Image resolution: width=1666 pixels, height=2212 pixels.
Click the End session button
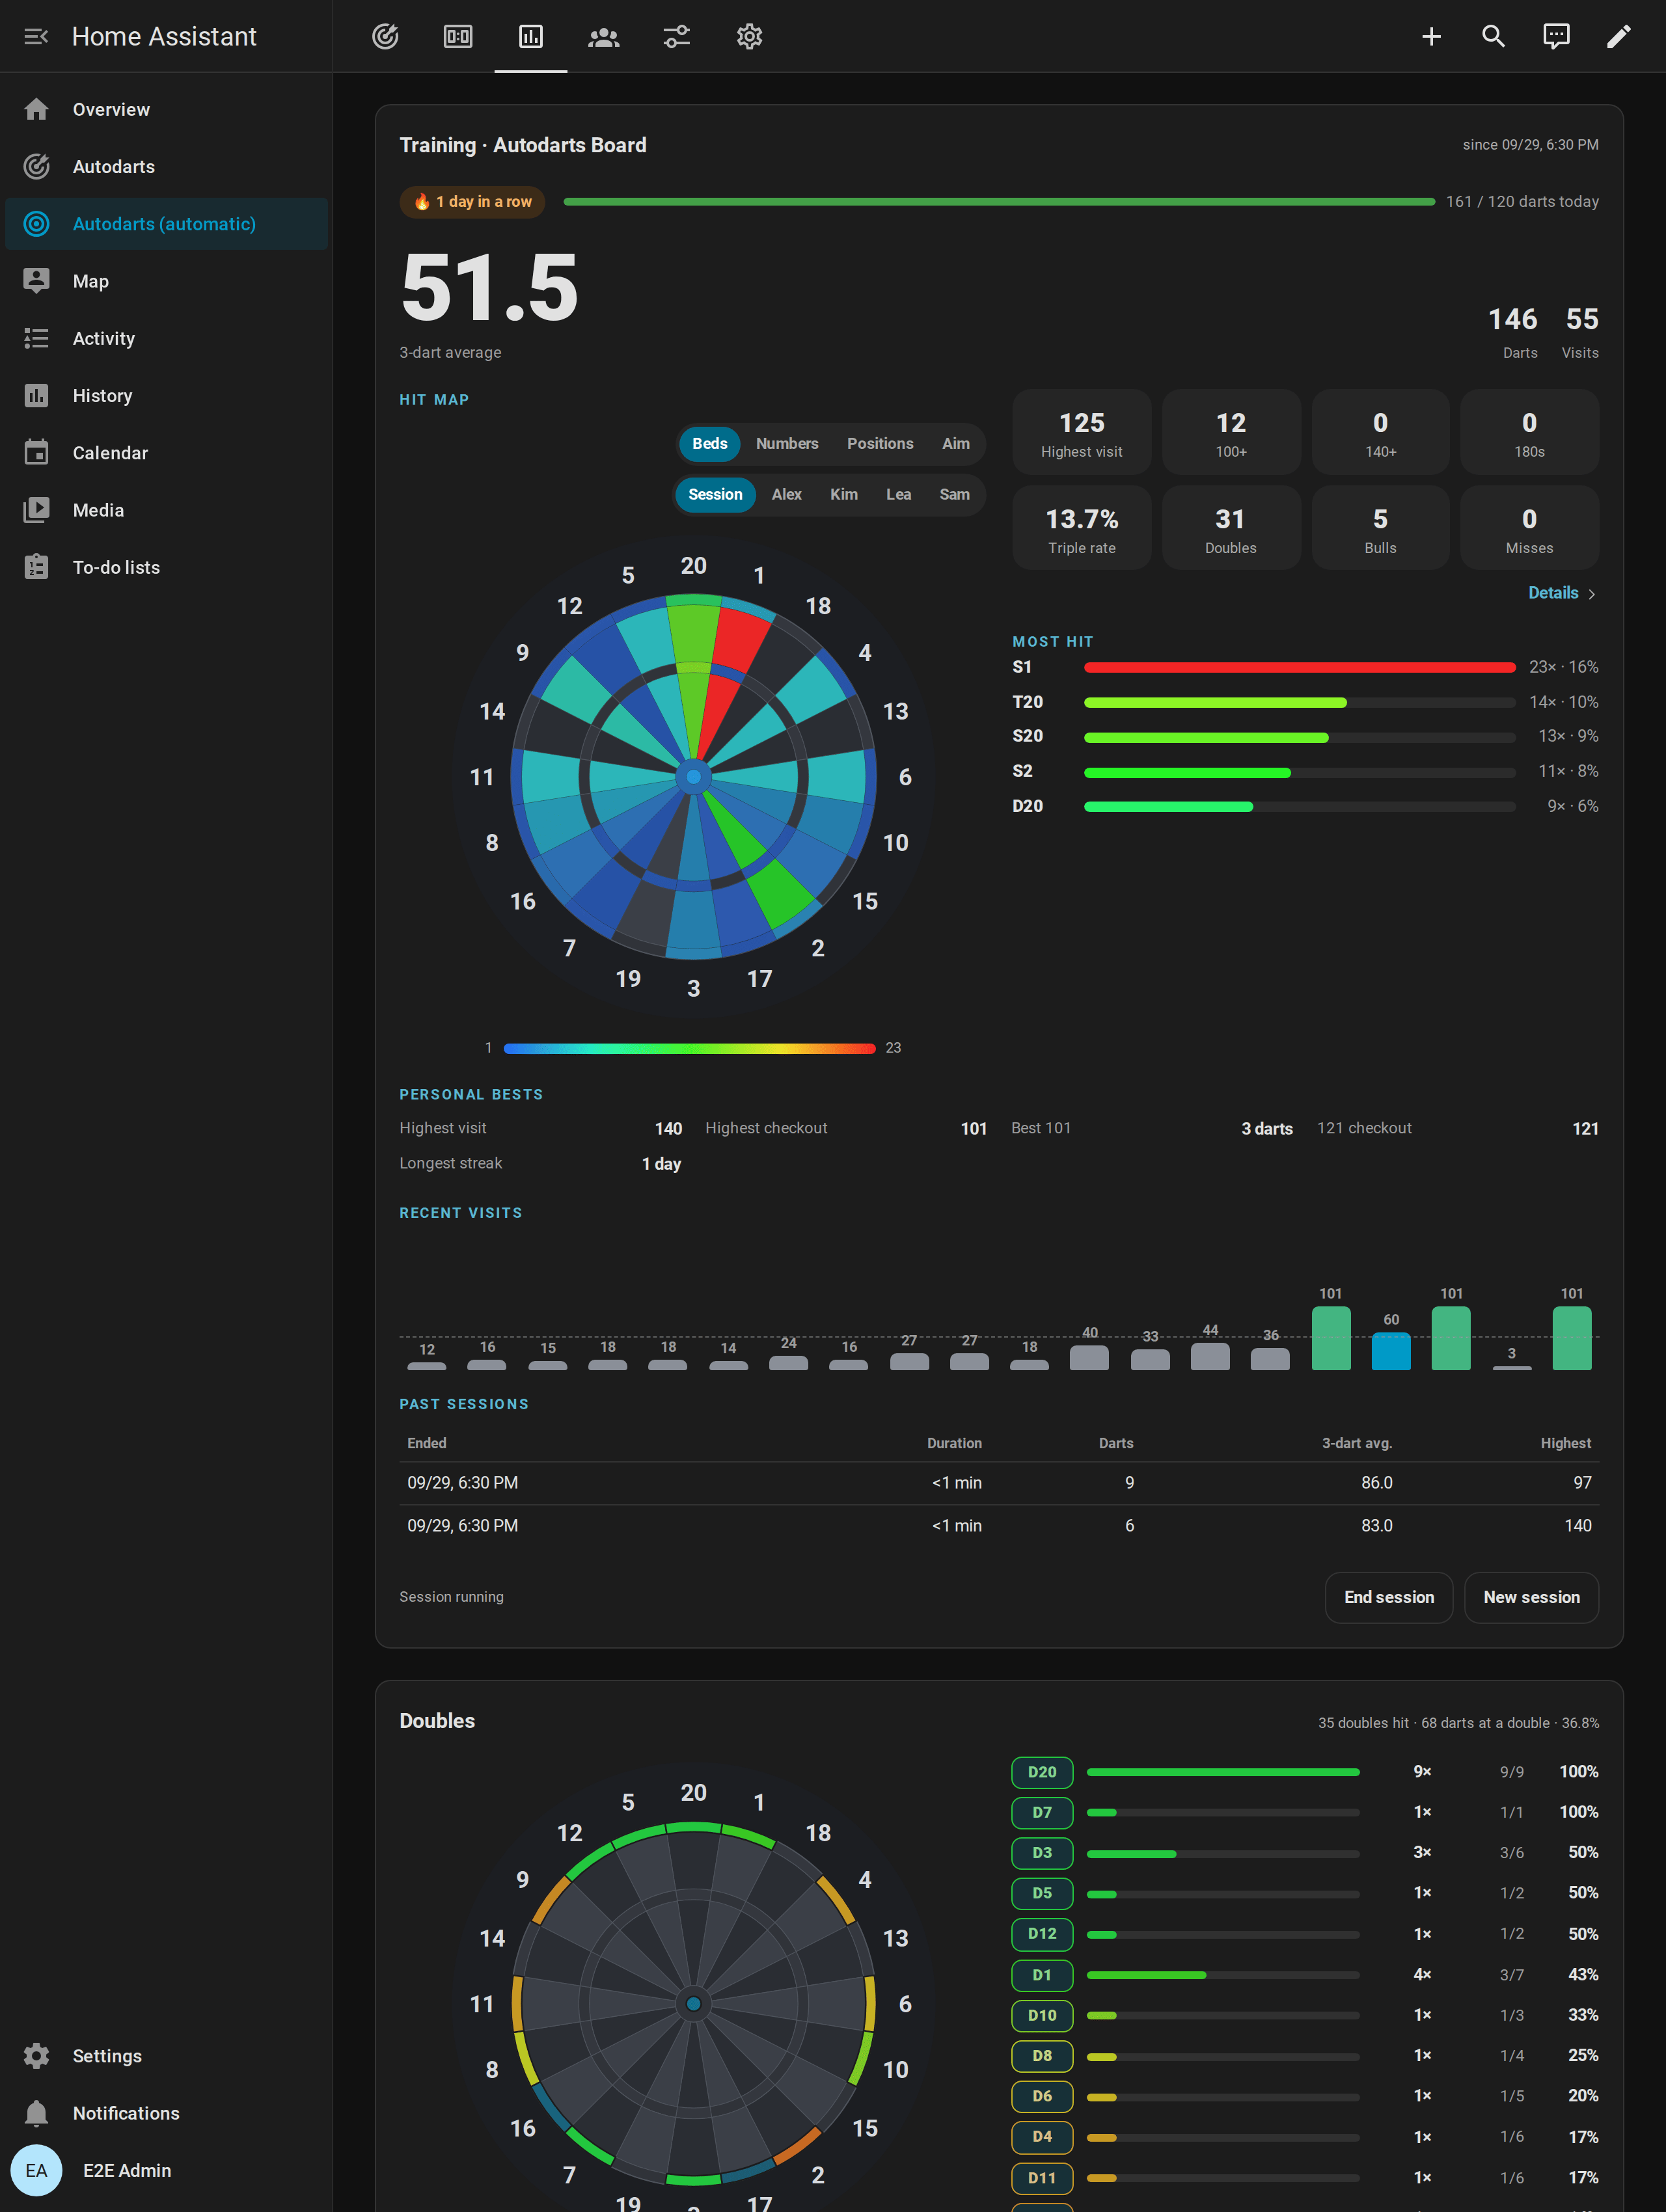pyautogui.click(x=1389, y=1597)
